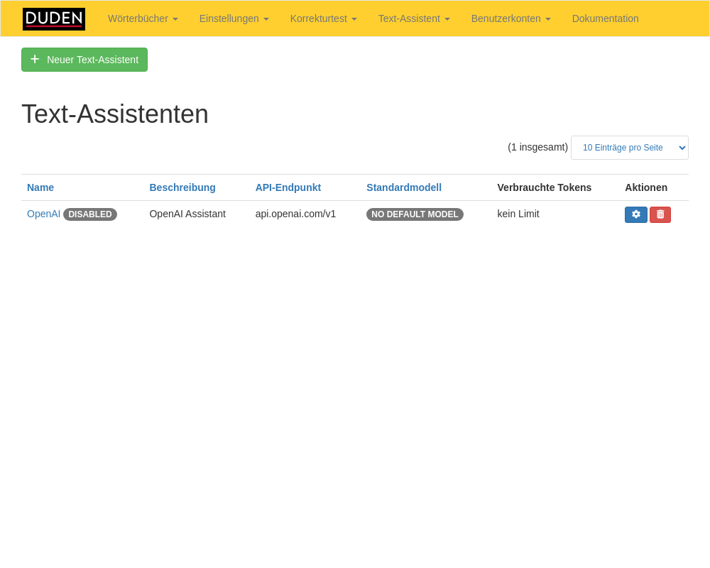Click the DUDEN logo
The height and width of the screenshot is (568, 710).
click(x=54, y=19)
